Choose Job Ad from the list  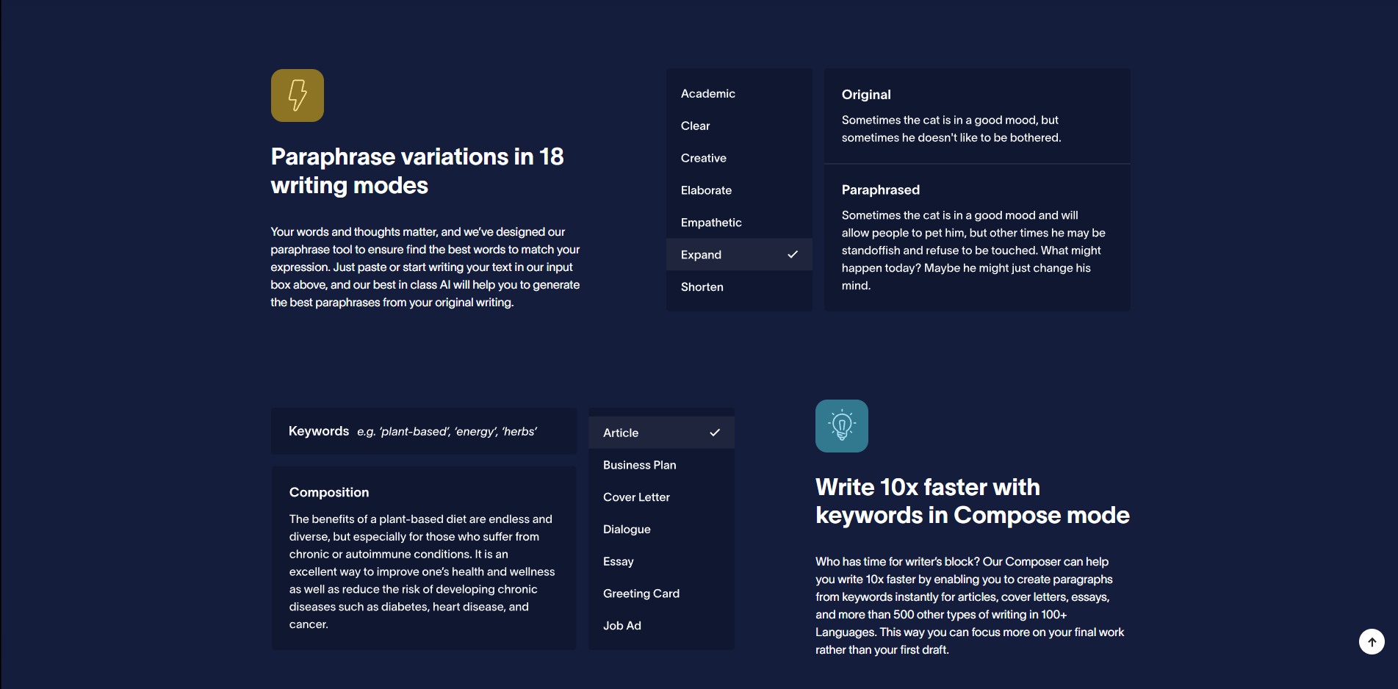point(661,626)
